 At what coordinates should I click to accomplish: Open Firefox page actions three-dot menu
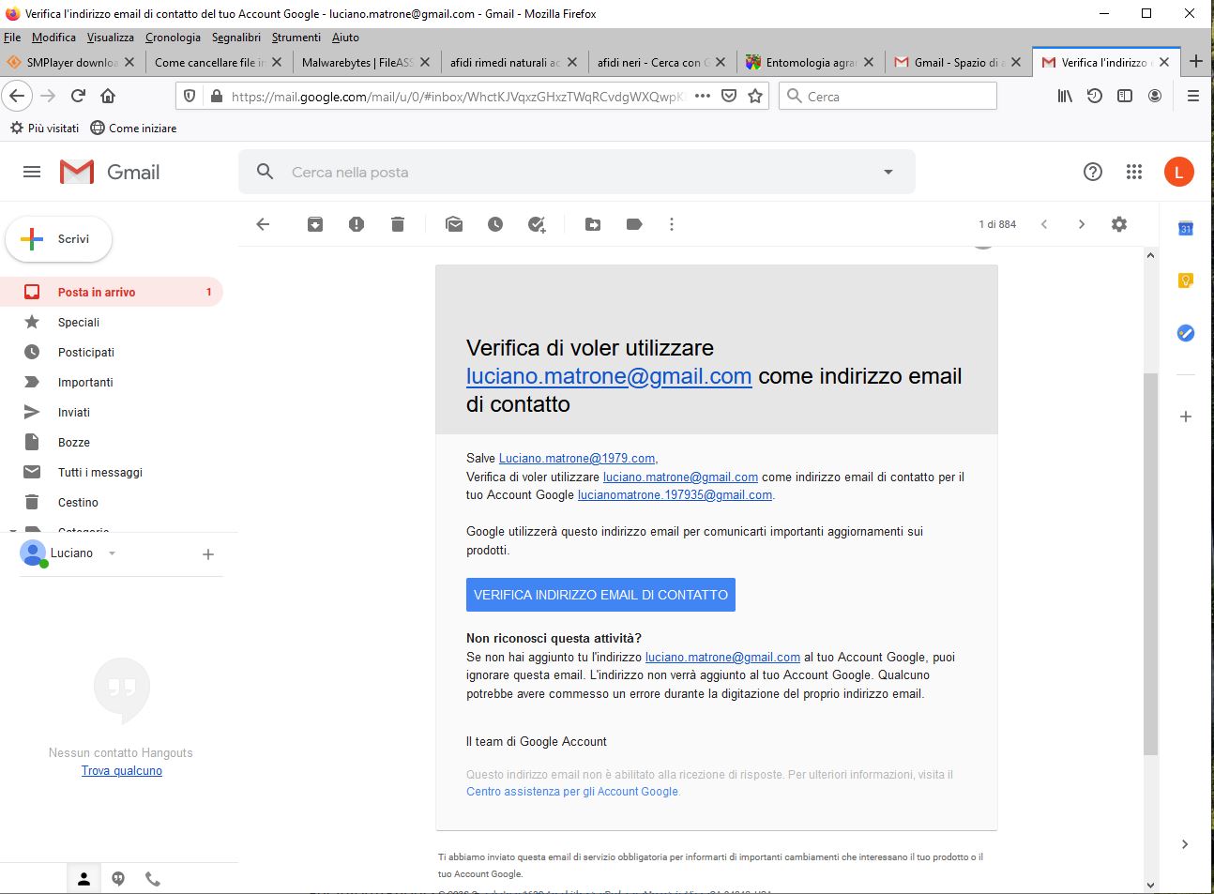(703, 96)
